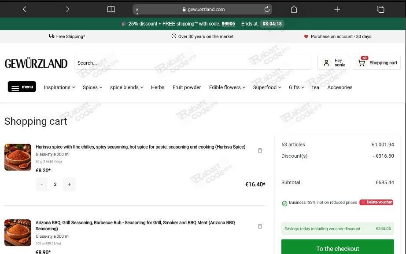The height and width of the screenshot is (254, 406).
Task: Open the Arizona BBQ product title link
Action: (135, 225)
